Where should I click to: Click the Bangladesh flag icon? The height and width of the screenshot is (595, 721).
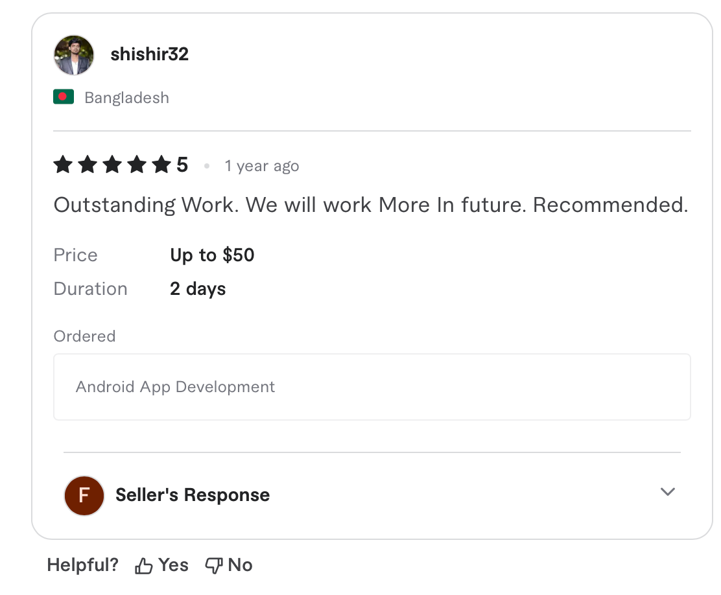tap(64, 97)
